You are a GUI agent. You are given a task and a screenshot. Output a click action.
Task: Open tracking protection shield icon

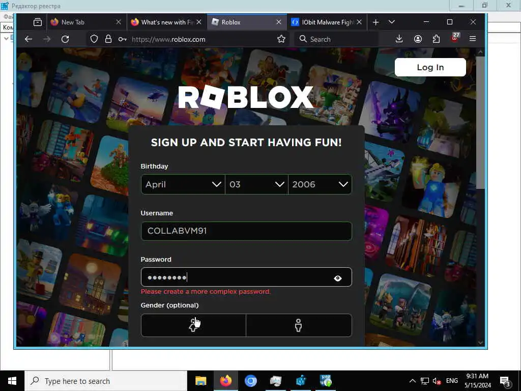pyautogui.click(x=94, y=39)
